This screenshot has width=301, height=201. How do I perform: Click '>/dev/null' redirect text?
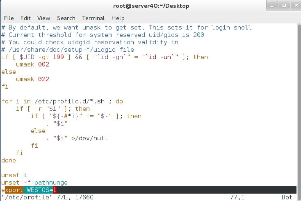click(89, 138)
